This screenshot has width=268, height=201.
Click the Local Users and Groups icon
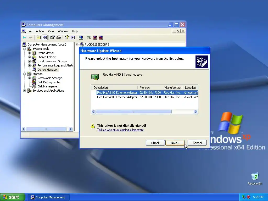[34, 61]
